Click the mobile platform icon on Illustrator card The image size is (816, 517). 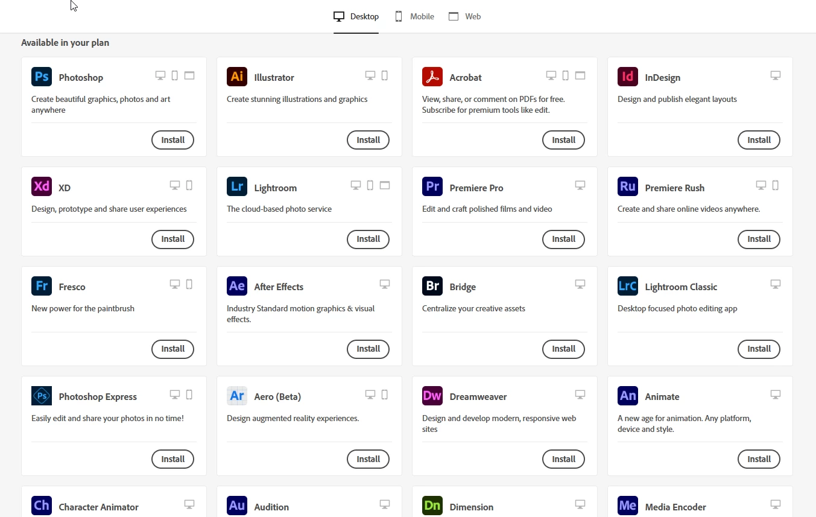pos(385,75)
